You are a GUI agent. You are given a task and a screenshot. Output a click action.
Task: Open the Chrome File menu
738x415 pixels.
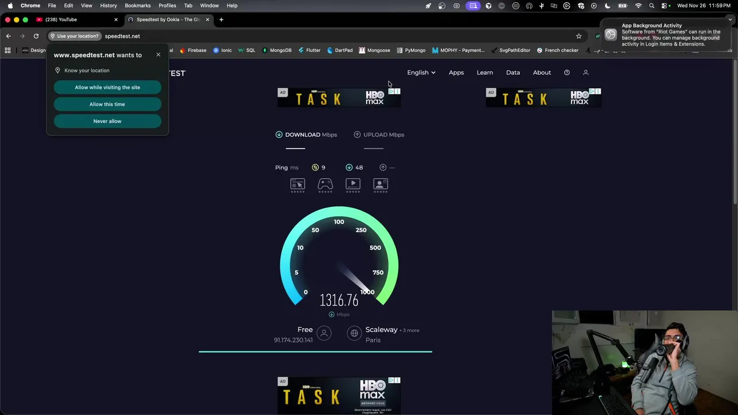[x=52, y=6]
